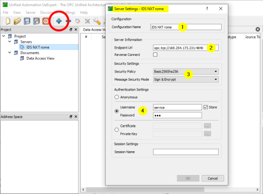The image size is (263, 194).
Task: Select the Documents folder in project tree
Action: (x=30, y=53)
